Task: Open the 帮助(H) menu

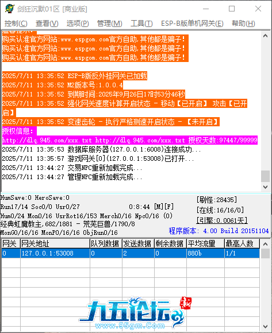Action: pyautogui.click(x=243, y=24)
